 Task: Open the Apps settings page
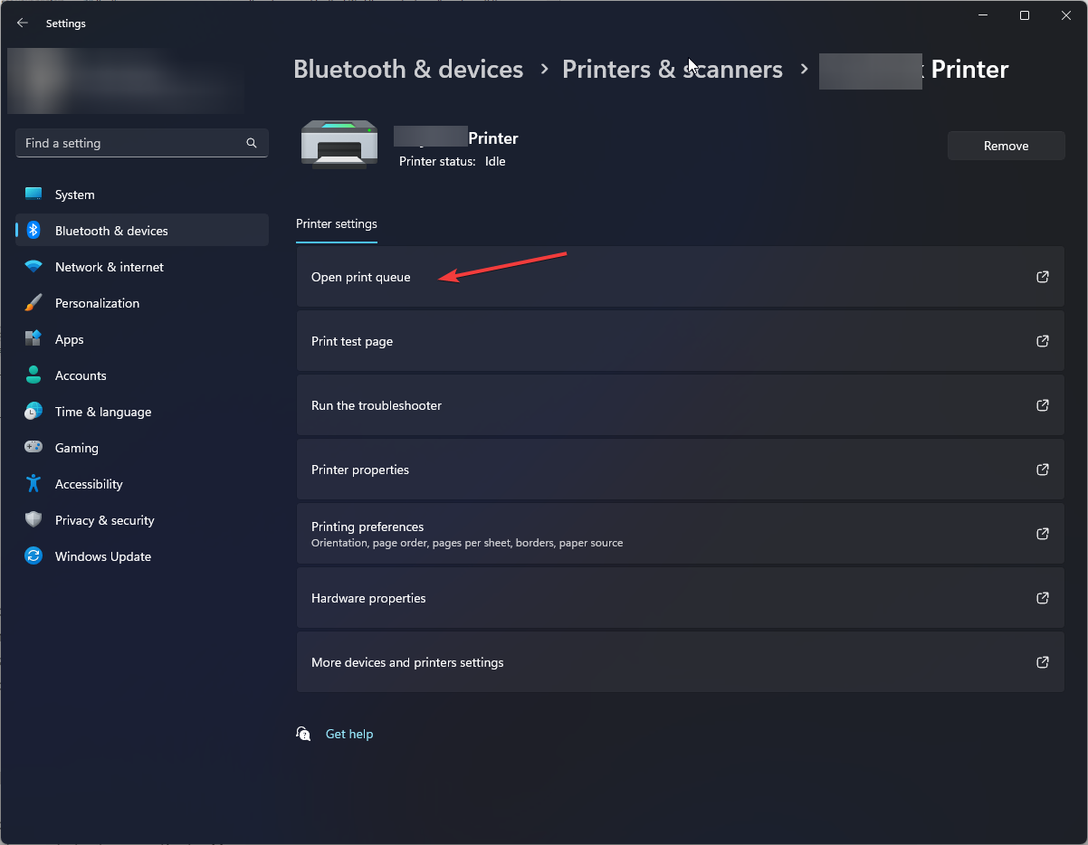coord(142,339)
